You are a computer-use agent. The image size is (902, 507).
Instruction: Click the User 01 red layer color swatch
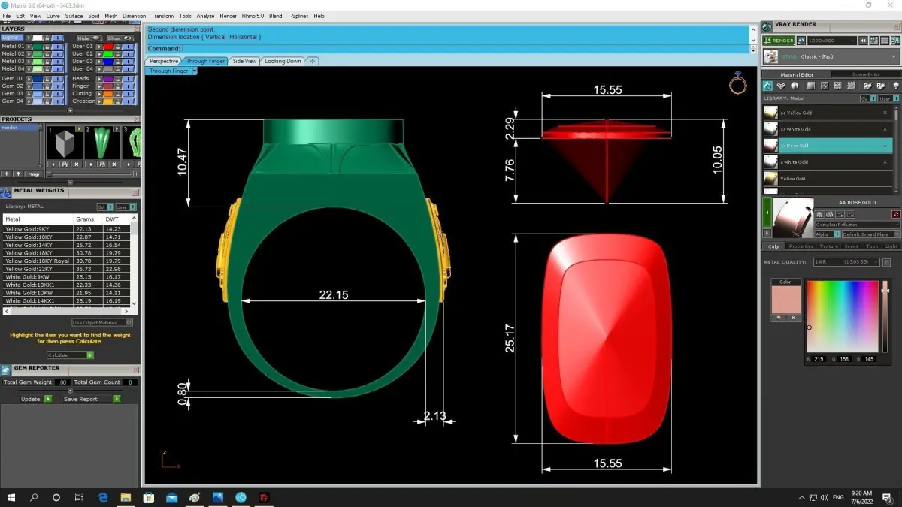(108, 47)
